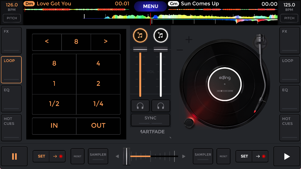Click the crossfader left arrow

[x=117, y=157]
